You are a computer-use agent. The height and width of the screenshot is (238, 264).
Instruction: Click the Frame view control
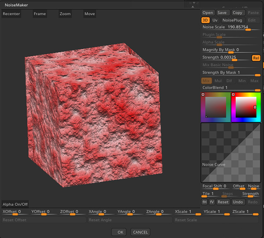(40, 14)
